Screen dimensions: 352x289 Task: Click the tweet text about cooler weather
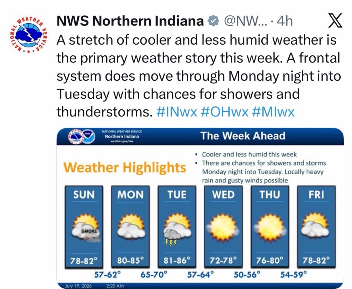click(x=199, y=76)
